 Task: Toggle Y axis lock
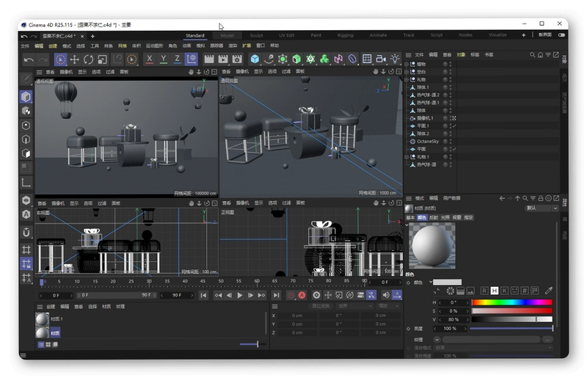pyautogui.click(x=163, y=59)
